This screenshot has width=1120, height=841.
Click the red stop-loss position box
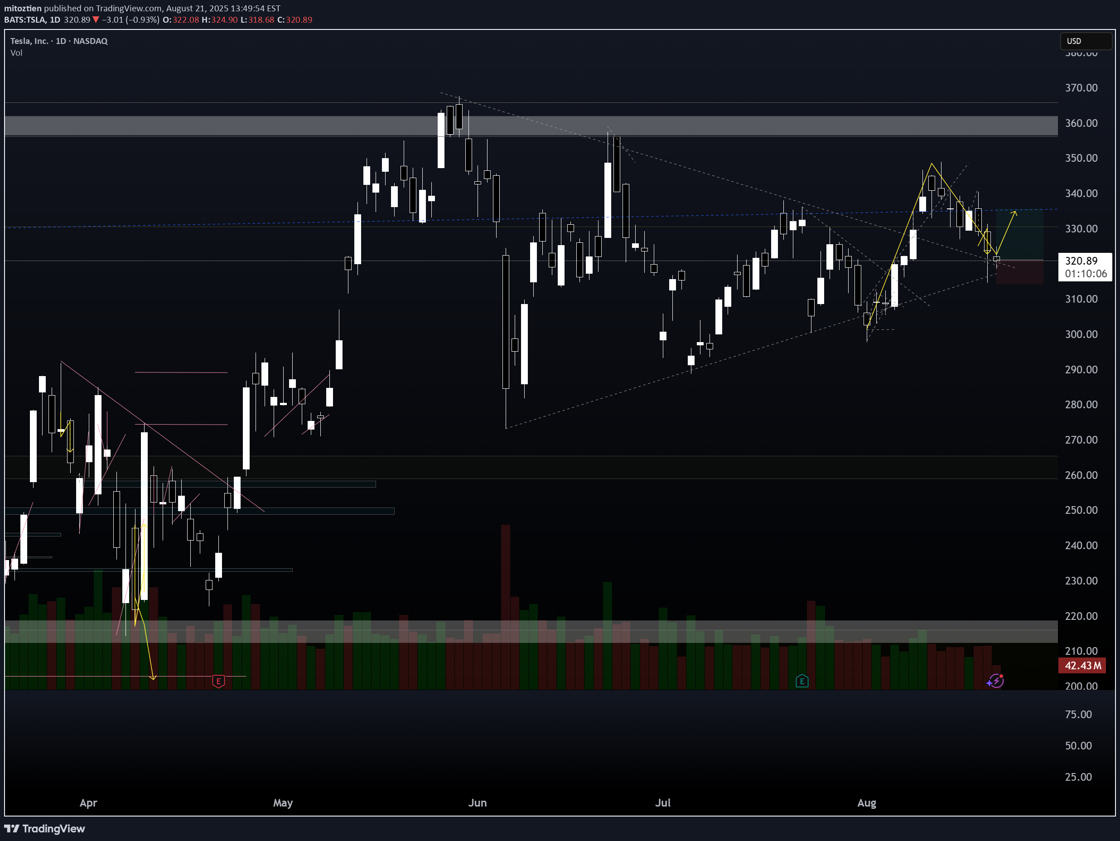click(x=1019, y=272)
